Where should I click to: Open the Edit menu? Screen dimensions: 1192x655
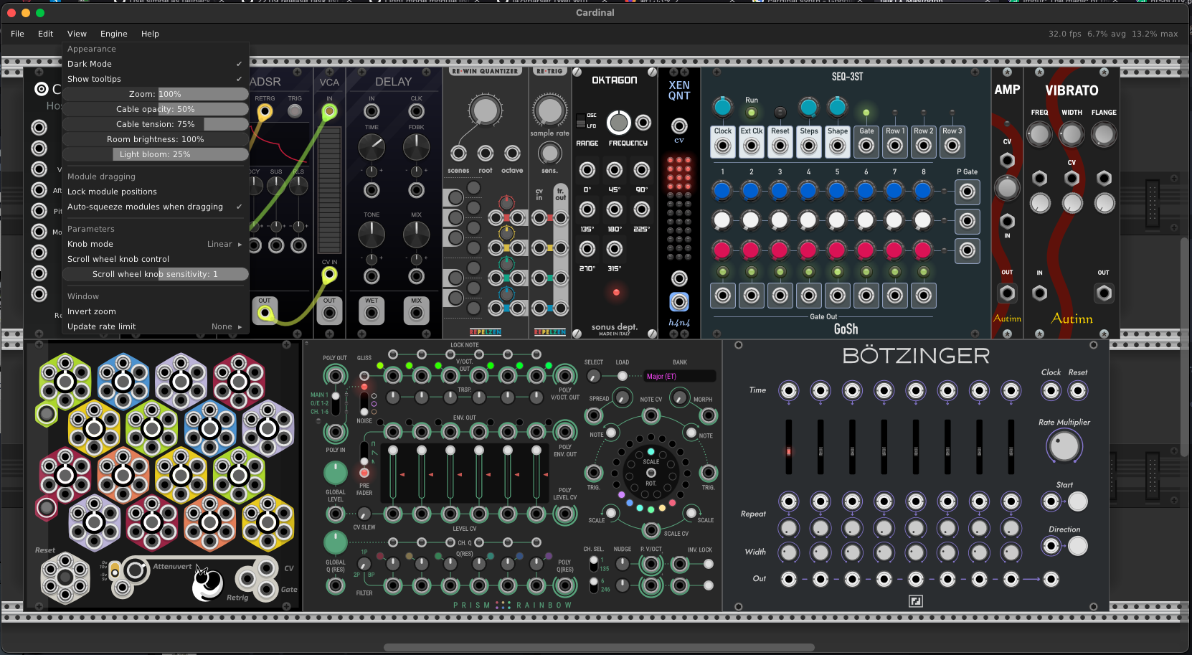45,34
